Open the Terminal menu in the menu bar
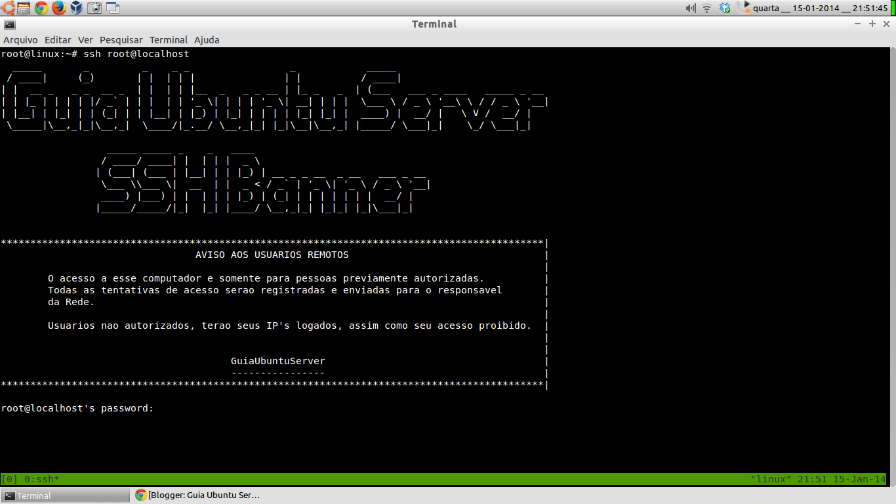896x504 pixels. (169, 39)
